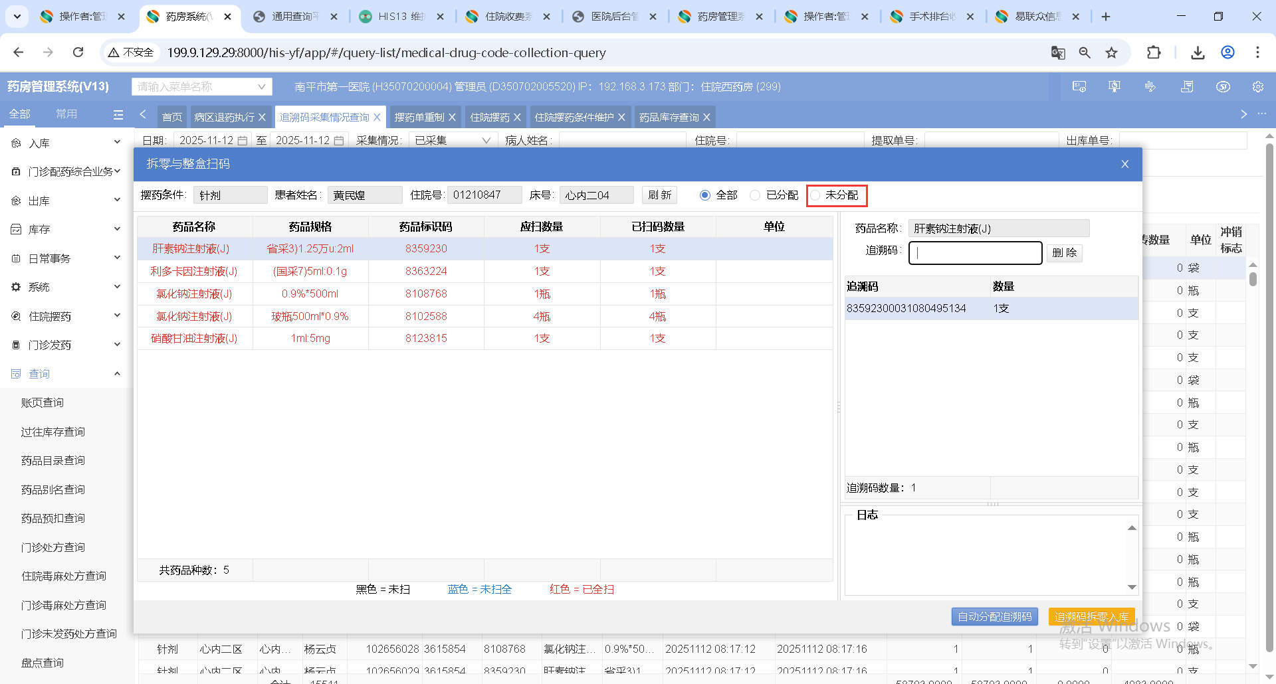Click the 出库 sidebar icon

(16, 201)
